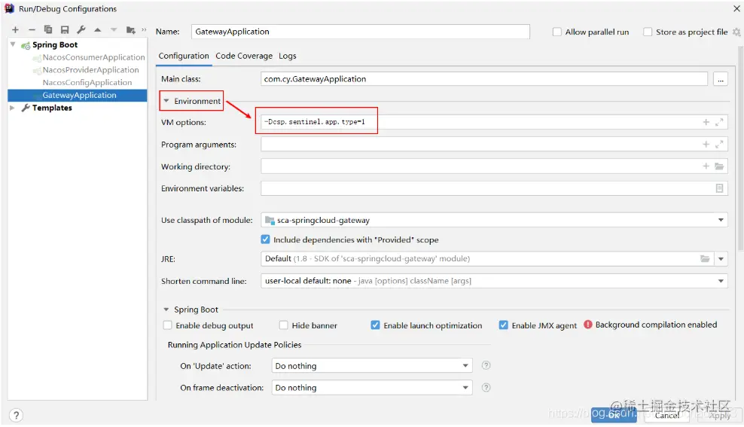Click the background compilation warning icon
744x427 pixels.
tap(588, 325)
